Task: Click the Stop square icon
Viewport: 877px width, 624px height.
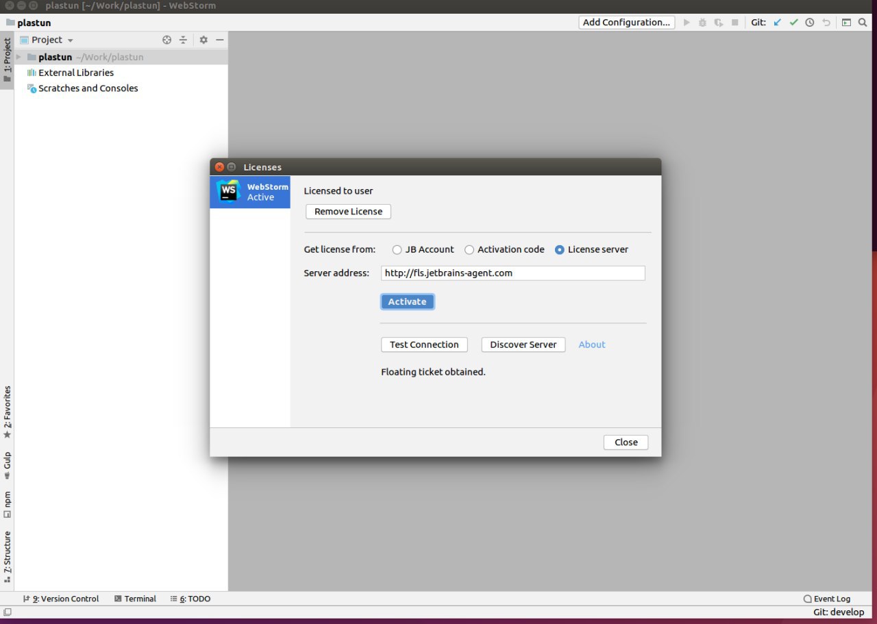Action: (734, 23)
